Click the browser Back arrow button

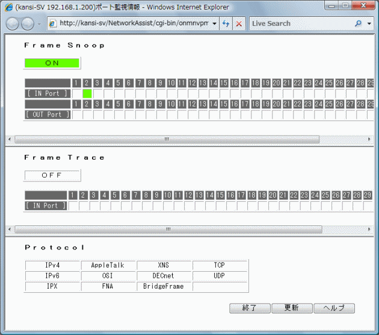[x=12, y=23]
